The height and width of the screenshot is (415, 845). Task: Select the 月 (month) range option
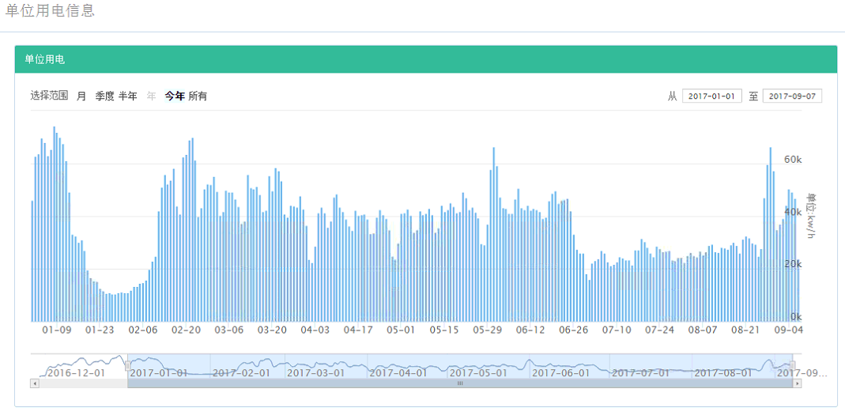81,96
